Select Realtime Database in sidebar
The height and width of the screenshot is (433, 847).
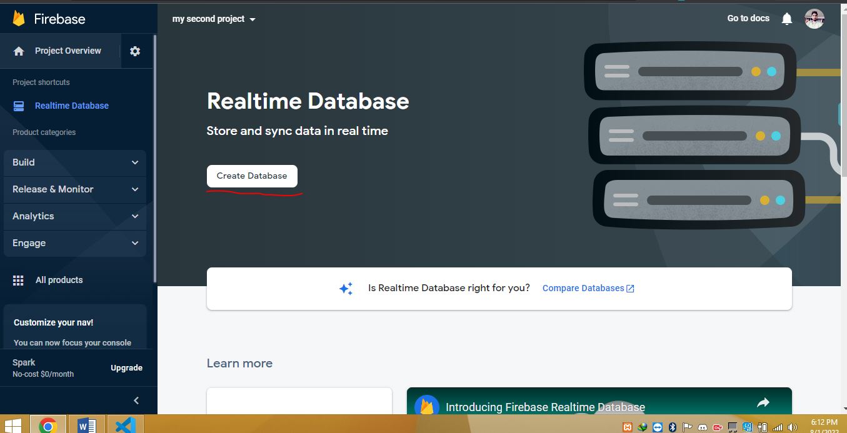coord(71,106)
